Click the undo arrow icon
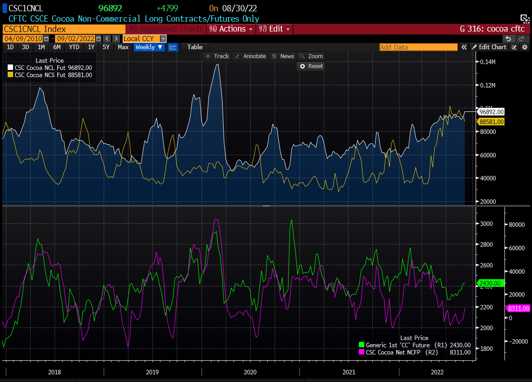Viewport: 532px width, 382px height. click(509, 39)
